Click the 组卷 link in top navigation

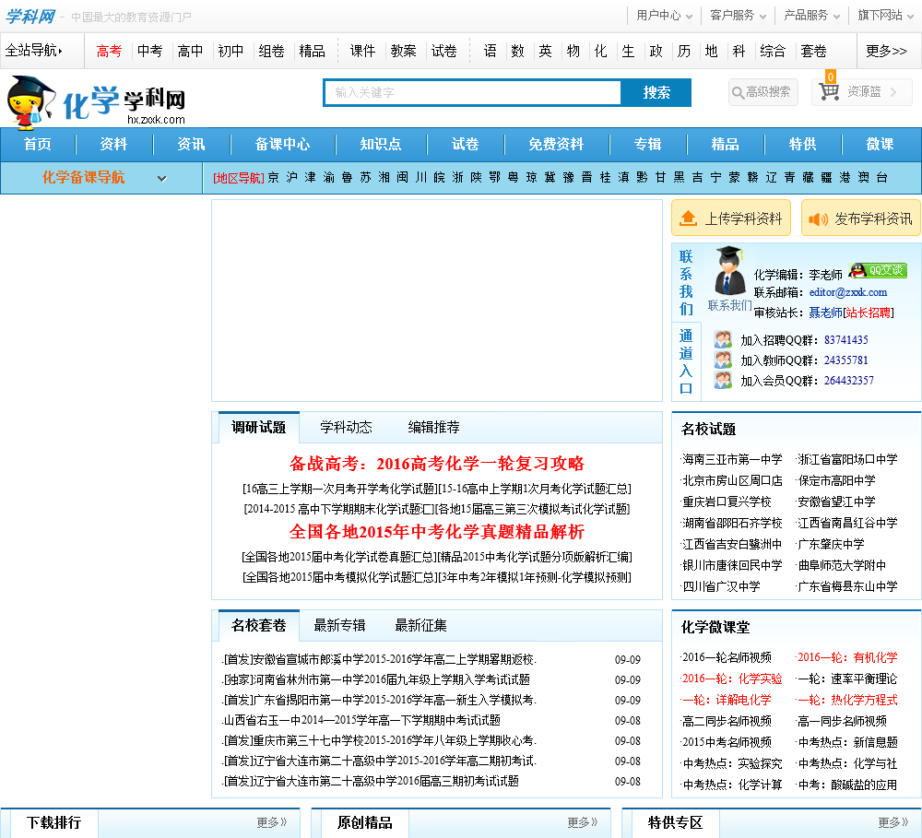(271, 51)
